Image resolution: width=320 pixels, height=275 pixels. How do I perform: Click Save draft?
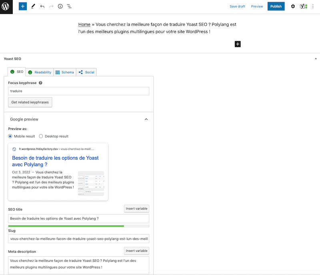[237, 6]
